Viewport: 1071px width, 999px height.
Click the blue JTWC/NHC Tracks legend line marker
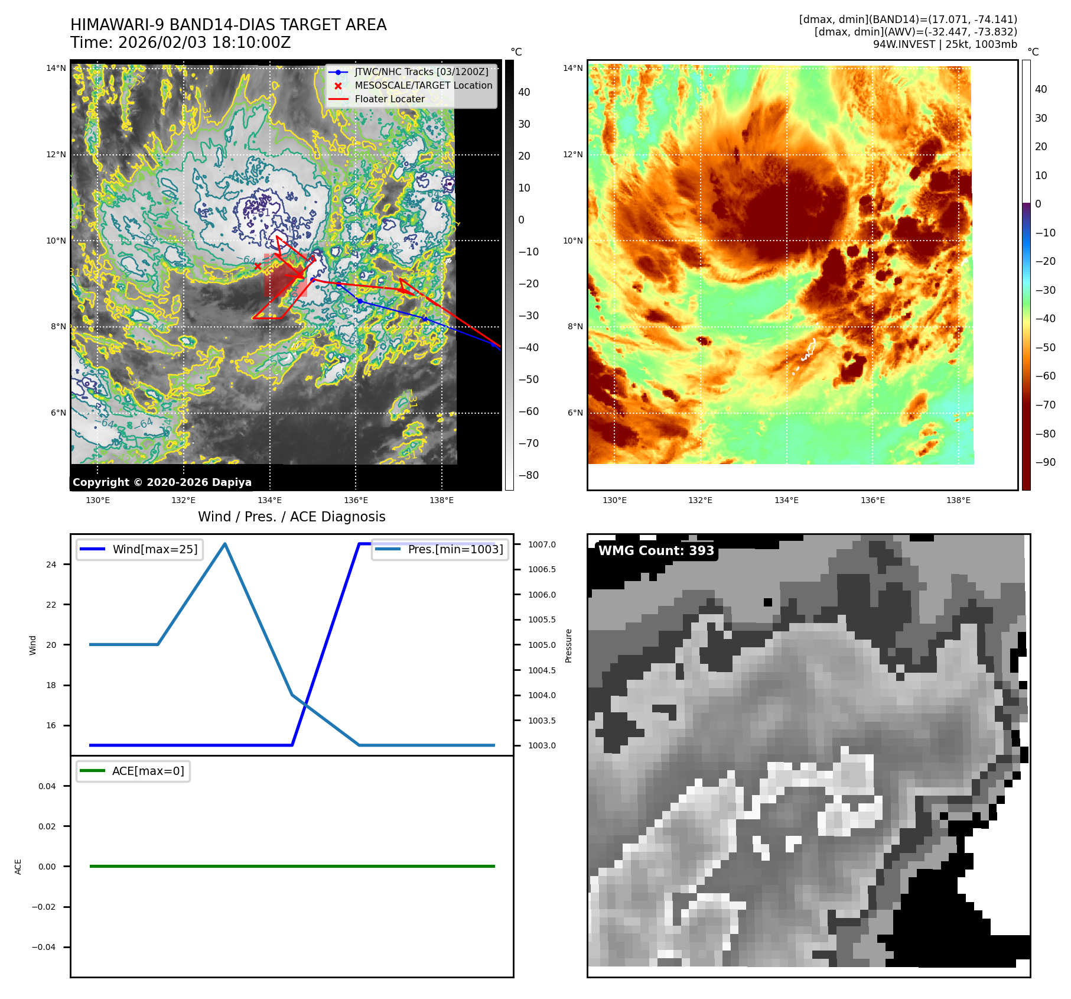(x=338, y=72)
